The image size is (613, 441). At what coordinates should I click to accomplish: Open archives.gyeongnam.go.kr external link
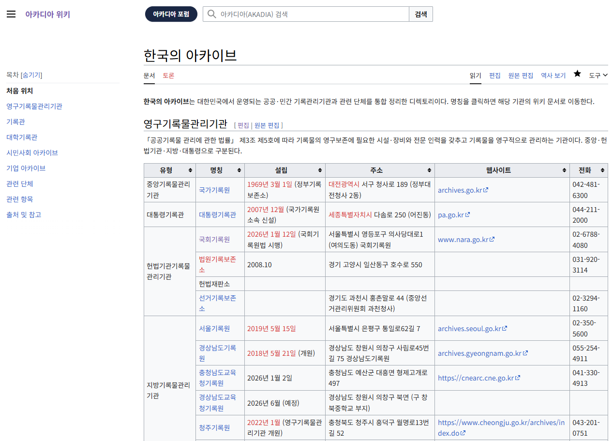point(483,353)
